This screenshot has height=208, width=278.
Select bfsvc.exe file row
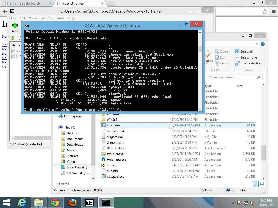tap(178, 125)
